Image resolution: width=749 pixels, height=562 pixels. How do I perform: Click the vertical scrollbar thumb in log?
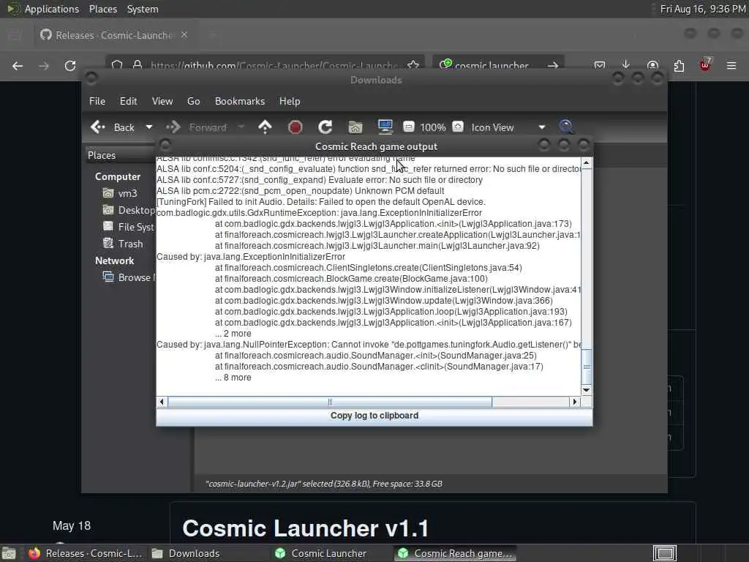pyautogui.click(x=587, y=367)
